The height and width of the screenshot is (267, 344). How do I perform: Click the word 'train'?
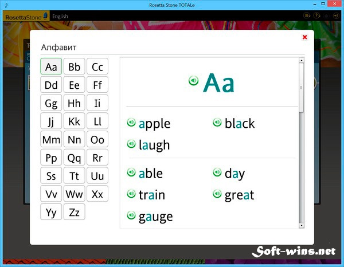pos(152,195)
